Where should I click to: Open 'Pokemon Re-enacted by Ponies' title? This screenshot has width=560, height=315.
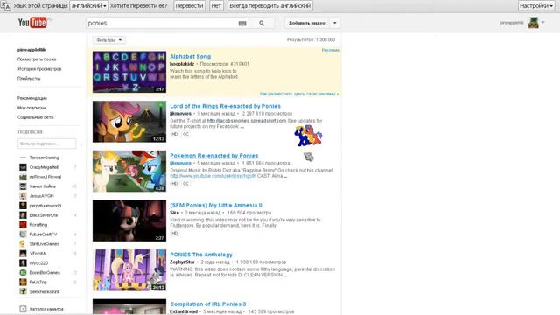click(213, 156)
